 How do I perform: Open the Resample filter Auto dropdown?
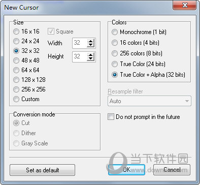[x=149, y=101]
